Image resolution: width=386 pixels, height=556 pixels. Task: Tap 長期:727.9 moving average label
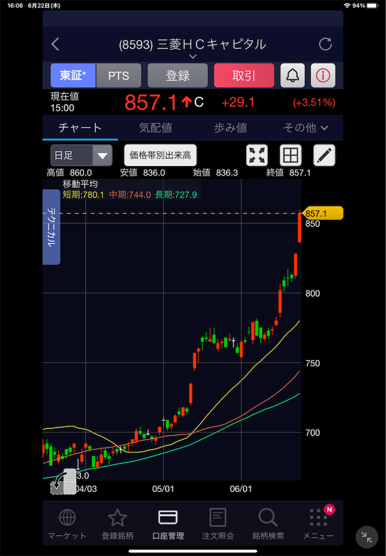176,195
